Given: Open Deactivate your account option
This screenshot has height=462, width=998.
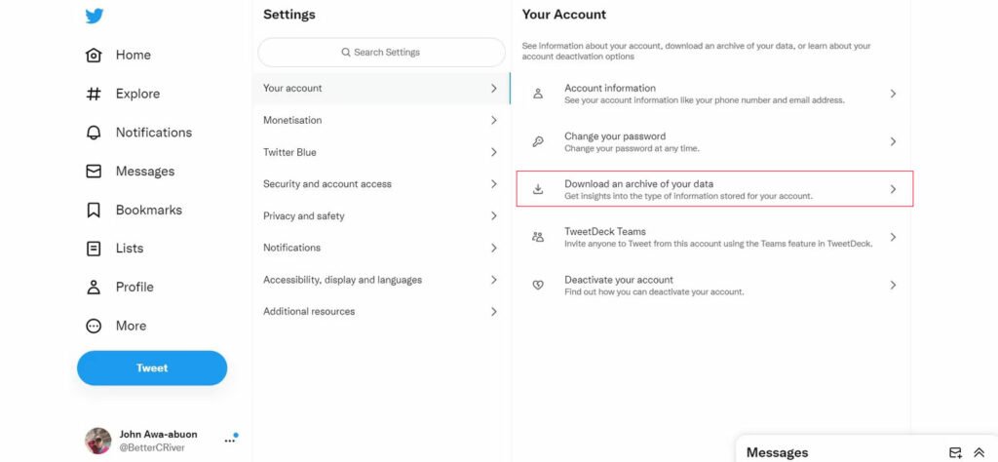Looking at the screenshot, I should tap(714, 285).
